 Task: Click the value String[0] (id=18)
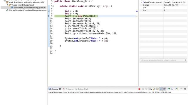pyautogui.click(x=171, y=5)
